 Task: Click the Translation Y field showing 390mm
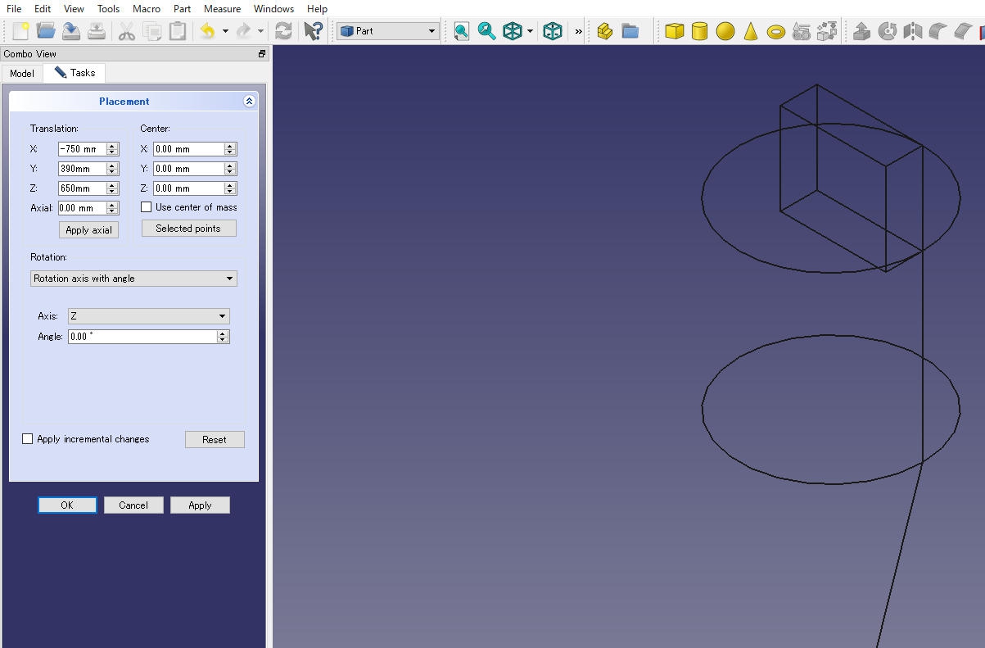point(83,169)
